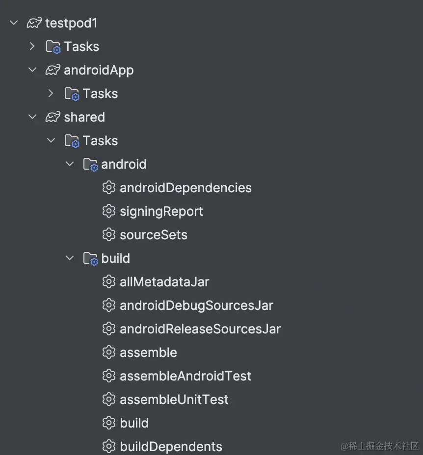The image size is (423, 455).
Task: Click the gear icon next to allMetadataJar
Action: click(x=108, y=282)
